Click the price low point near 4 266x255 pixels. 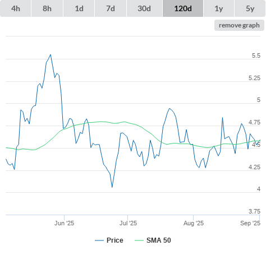coord(112,187)
